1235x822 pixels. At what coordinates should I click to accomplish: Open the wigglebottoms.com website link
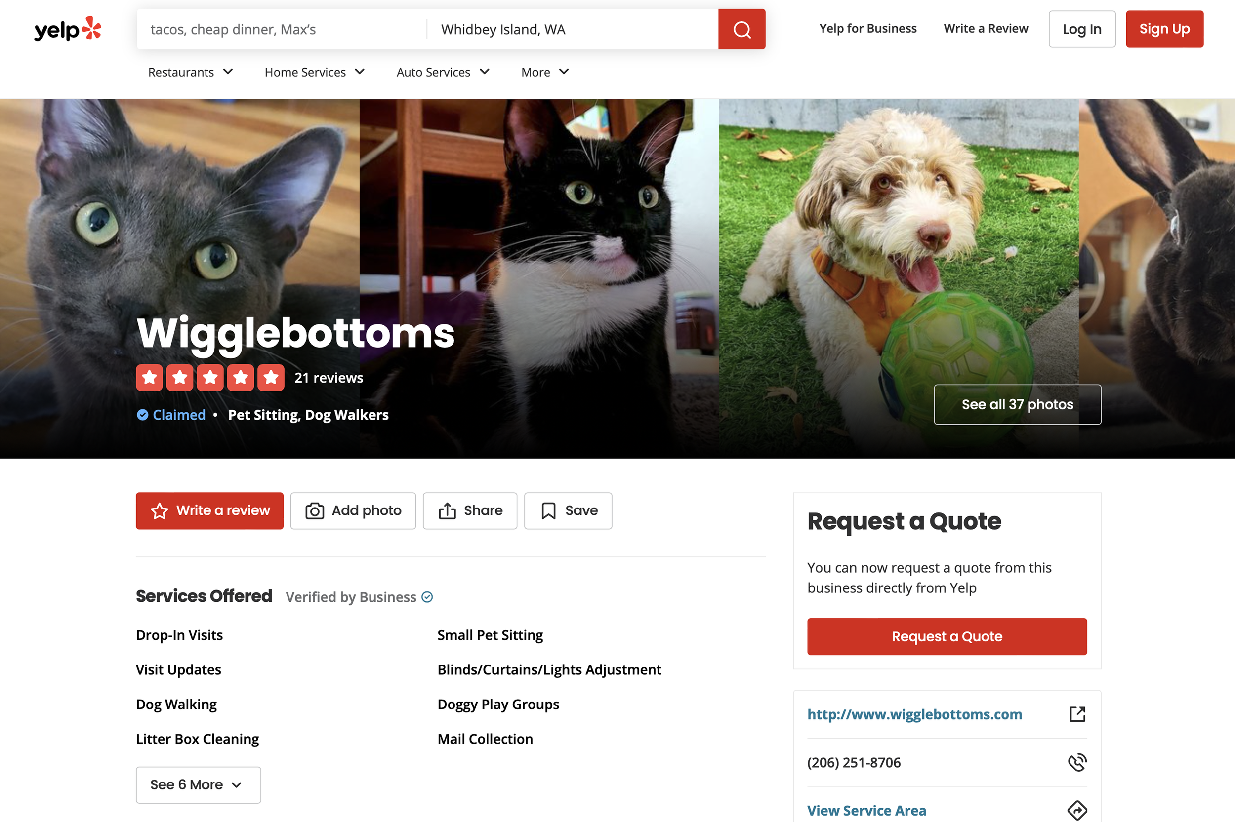pyautogui.click(x=914, y=714)
